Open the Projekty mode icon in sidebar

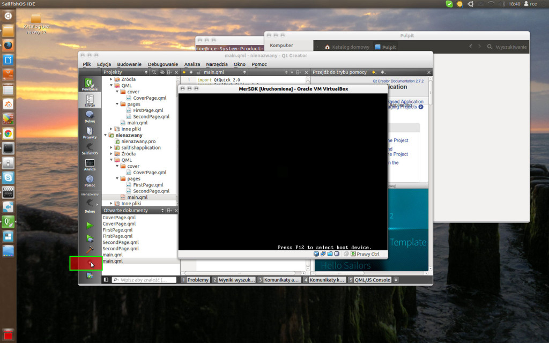90,132
